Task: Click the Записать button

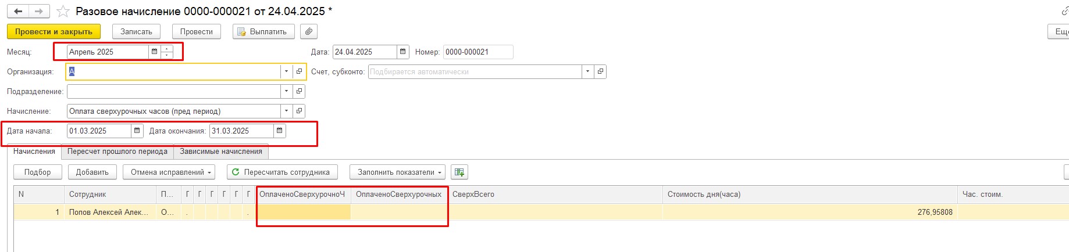Action: click(136, 31)
